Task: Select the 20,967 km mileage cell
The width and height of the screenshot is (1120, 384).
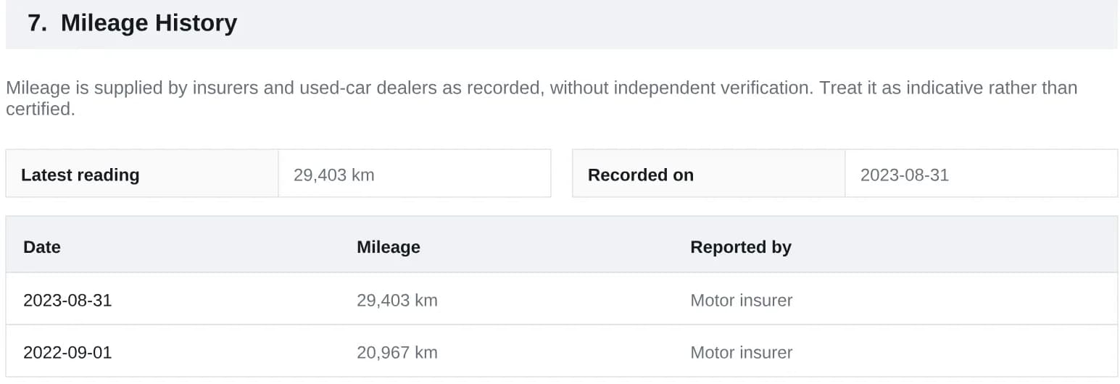Action: coord(397,352)
